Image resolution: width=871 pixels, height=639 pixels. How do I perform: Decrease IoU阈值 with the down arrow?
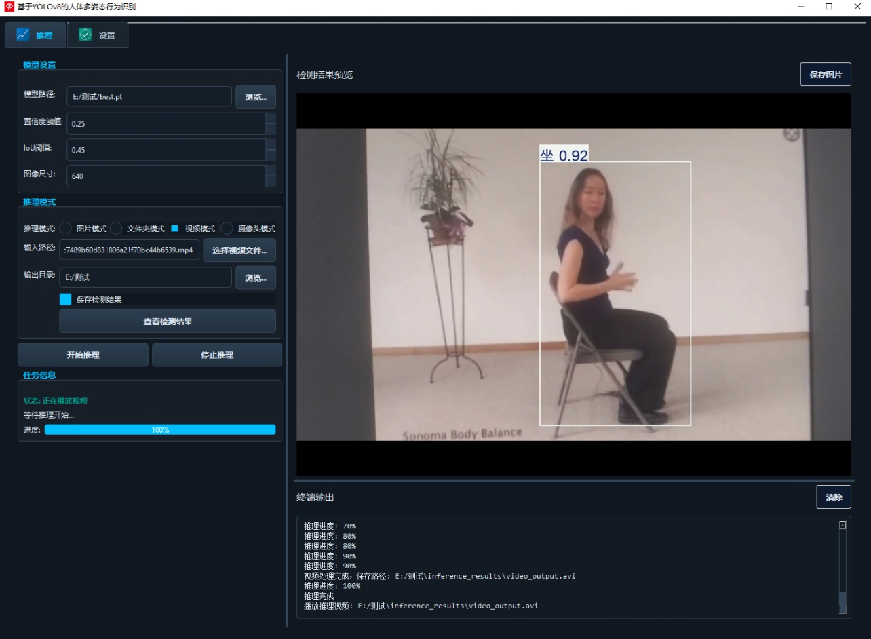(x=271, y=155)
